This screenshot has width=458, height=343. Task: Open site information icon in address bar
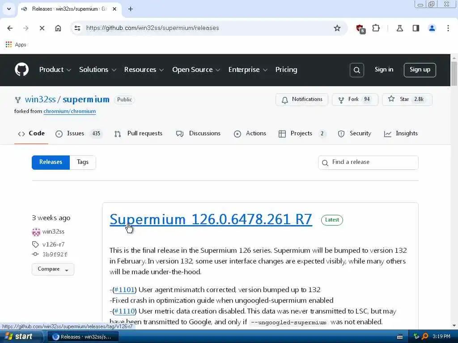(x=77, y=28)
